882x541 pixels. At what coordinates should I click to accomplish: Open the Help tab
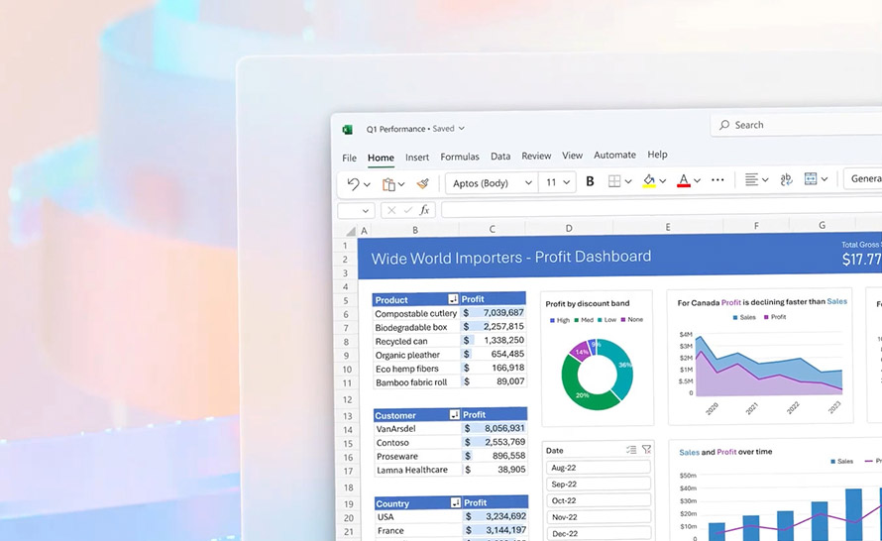[657, 155]
